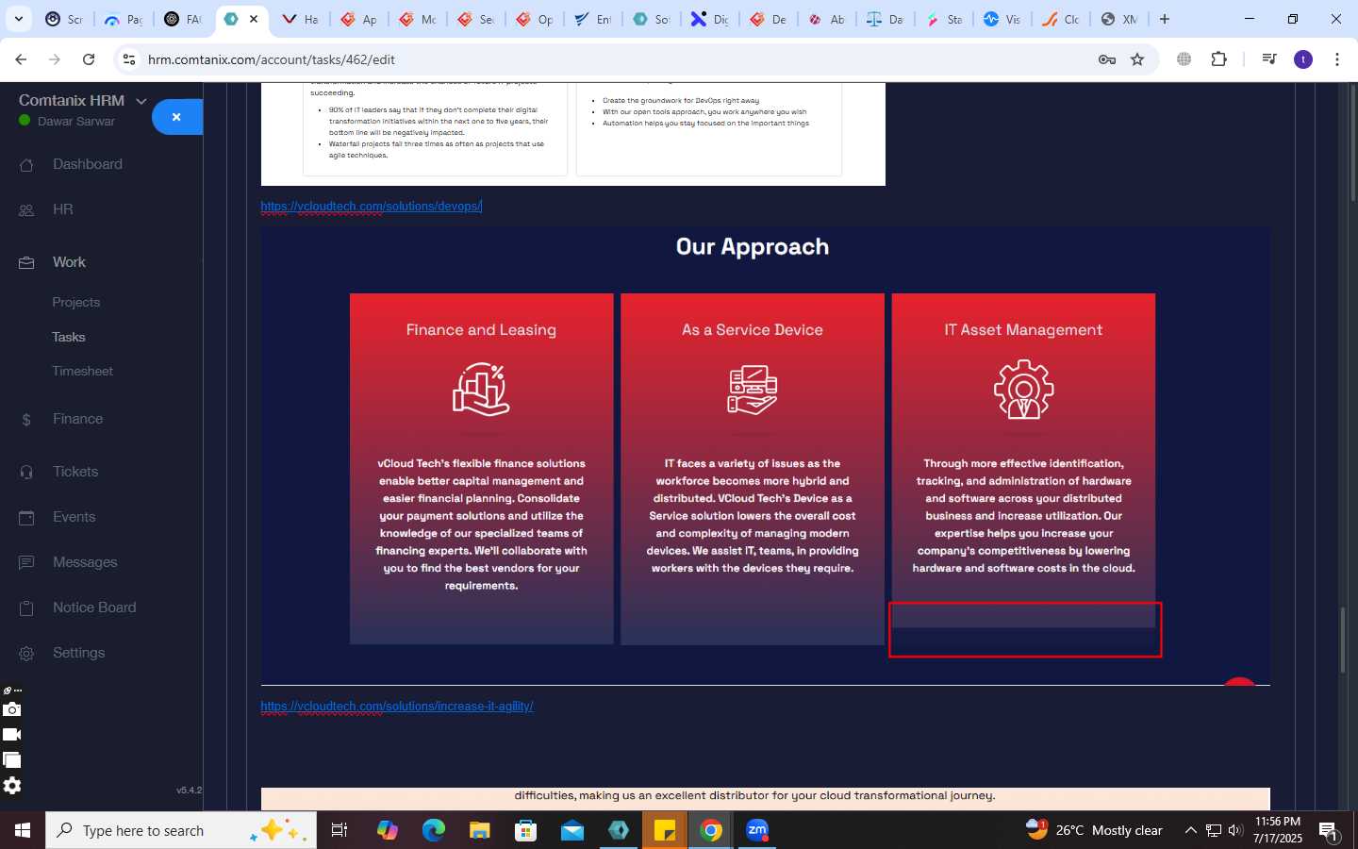Open the increase-it-agility link
Screen dimensions: 1358x849
[397, 707]
